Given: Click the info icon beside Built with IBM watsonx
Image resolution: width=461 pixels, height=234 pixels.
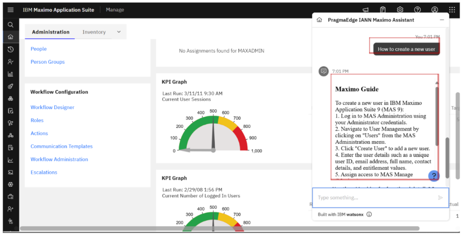Looking at the screenshot, I should click(x=369, y=214).
